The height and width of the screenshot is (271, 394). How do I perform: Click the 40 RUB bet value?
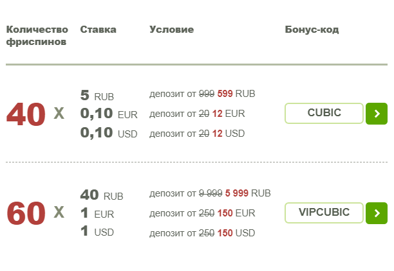[102, 195]
